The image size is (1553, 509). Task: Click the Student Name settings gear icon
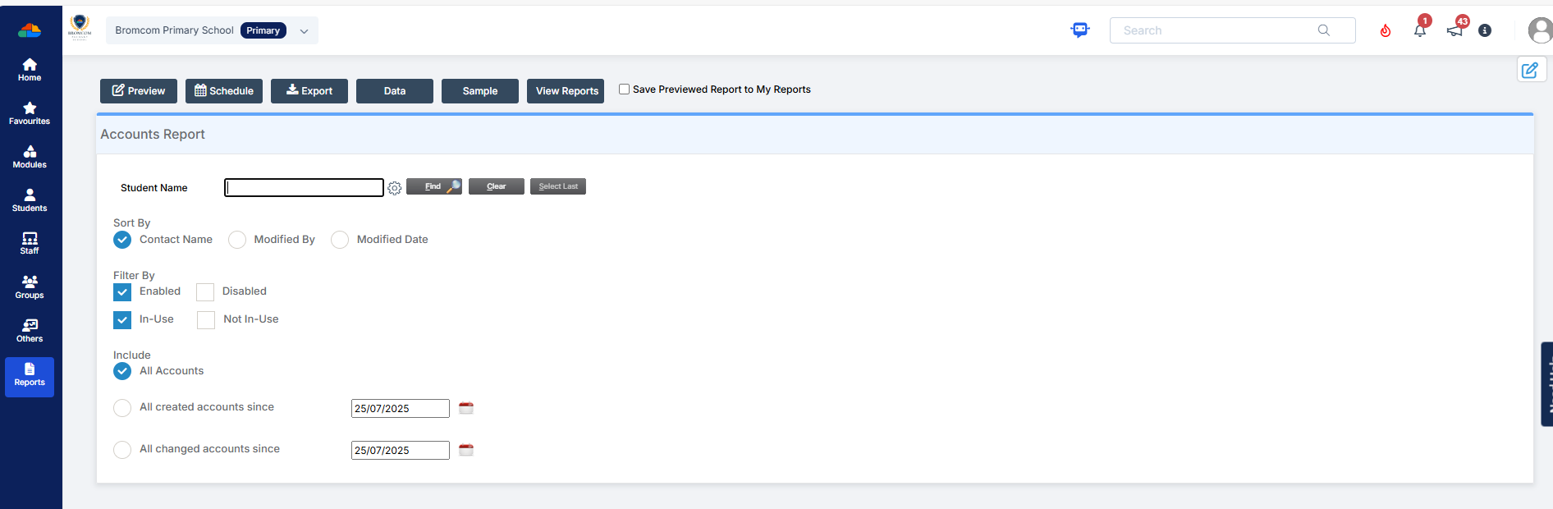point(395,188)
